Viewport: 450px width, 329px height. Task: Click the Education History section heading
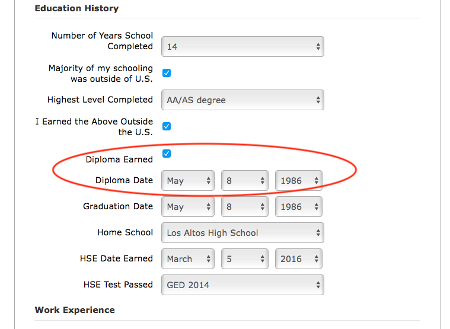click(76, 8)
